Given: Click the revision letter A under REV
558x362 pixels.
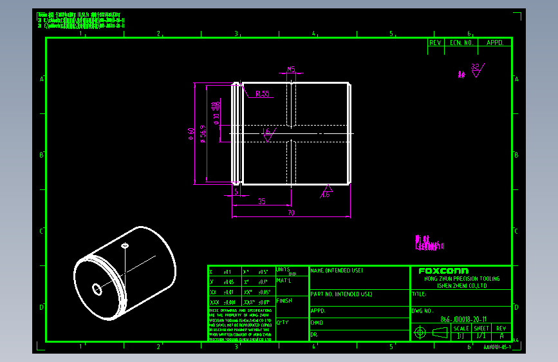Looking at the screenshot, I should tap(501, 336).
